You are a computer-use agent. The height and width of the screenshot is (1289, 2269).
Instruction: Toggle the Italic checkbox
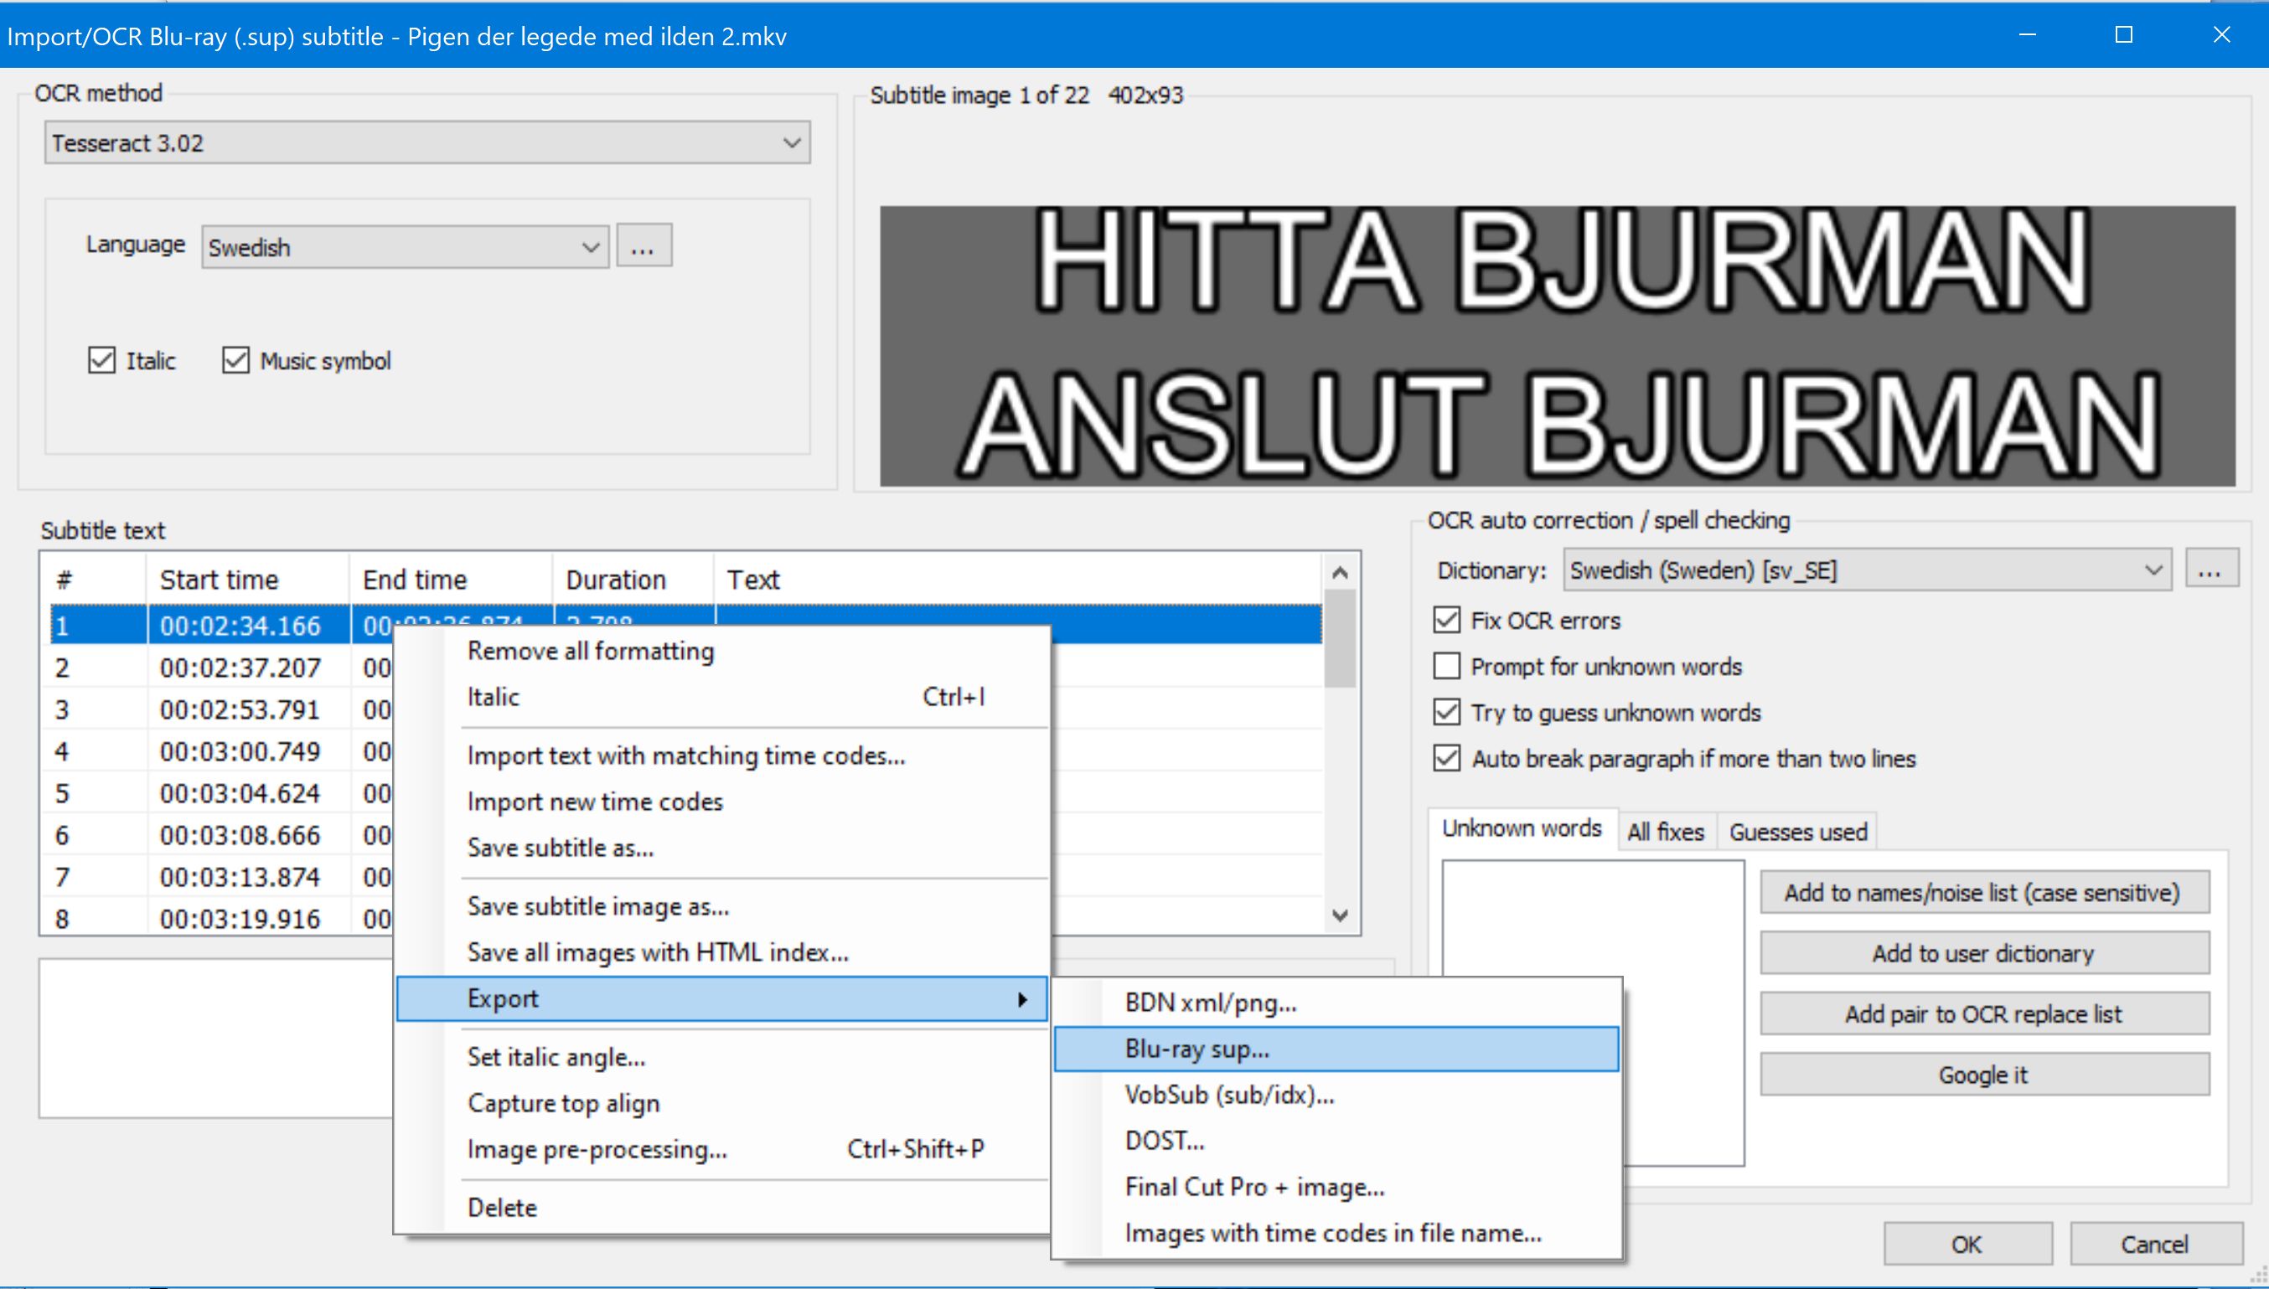tap(102, 360)
